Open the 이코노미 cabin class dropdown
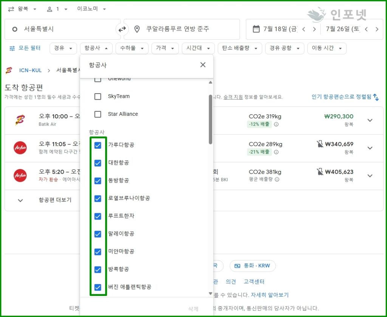This screenshot has height=317, width=387. [x=91, y=9]
